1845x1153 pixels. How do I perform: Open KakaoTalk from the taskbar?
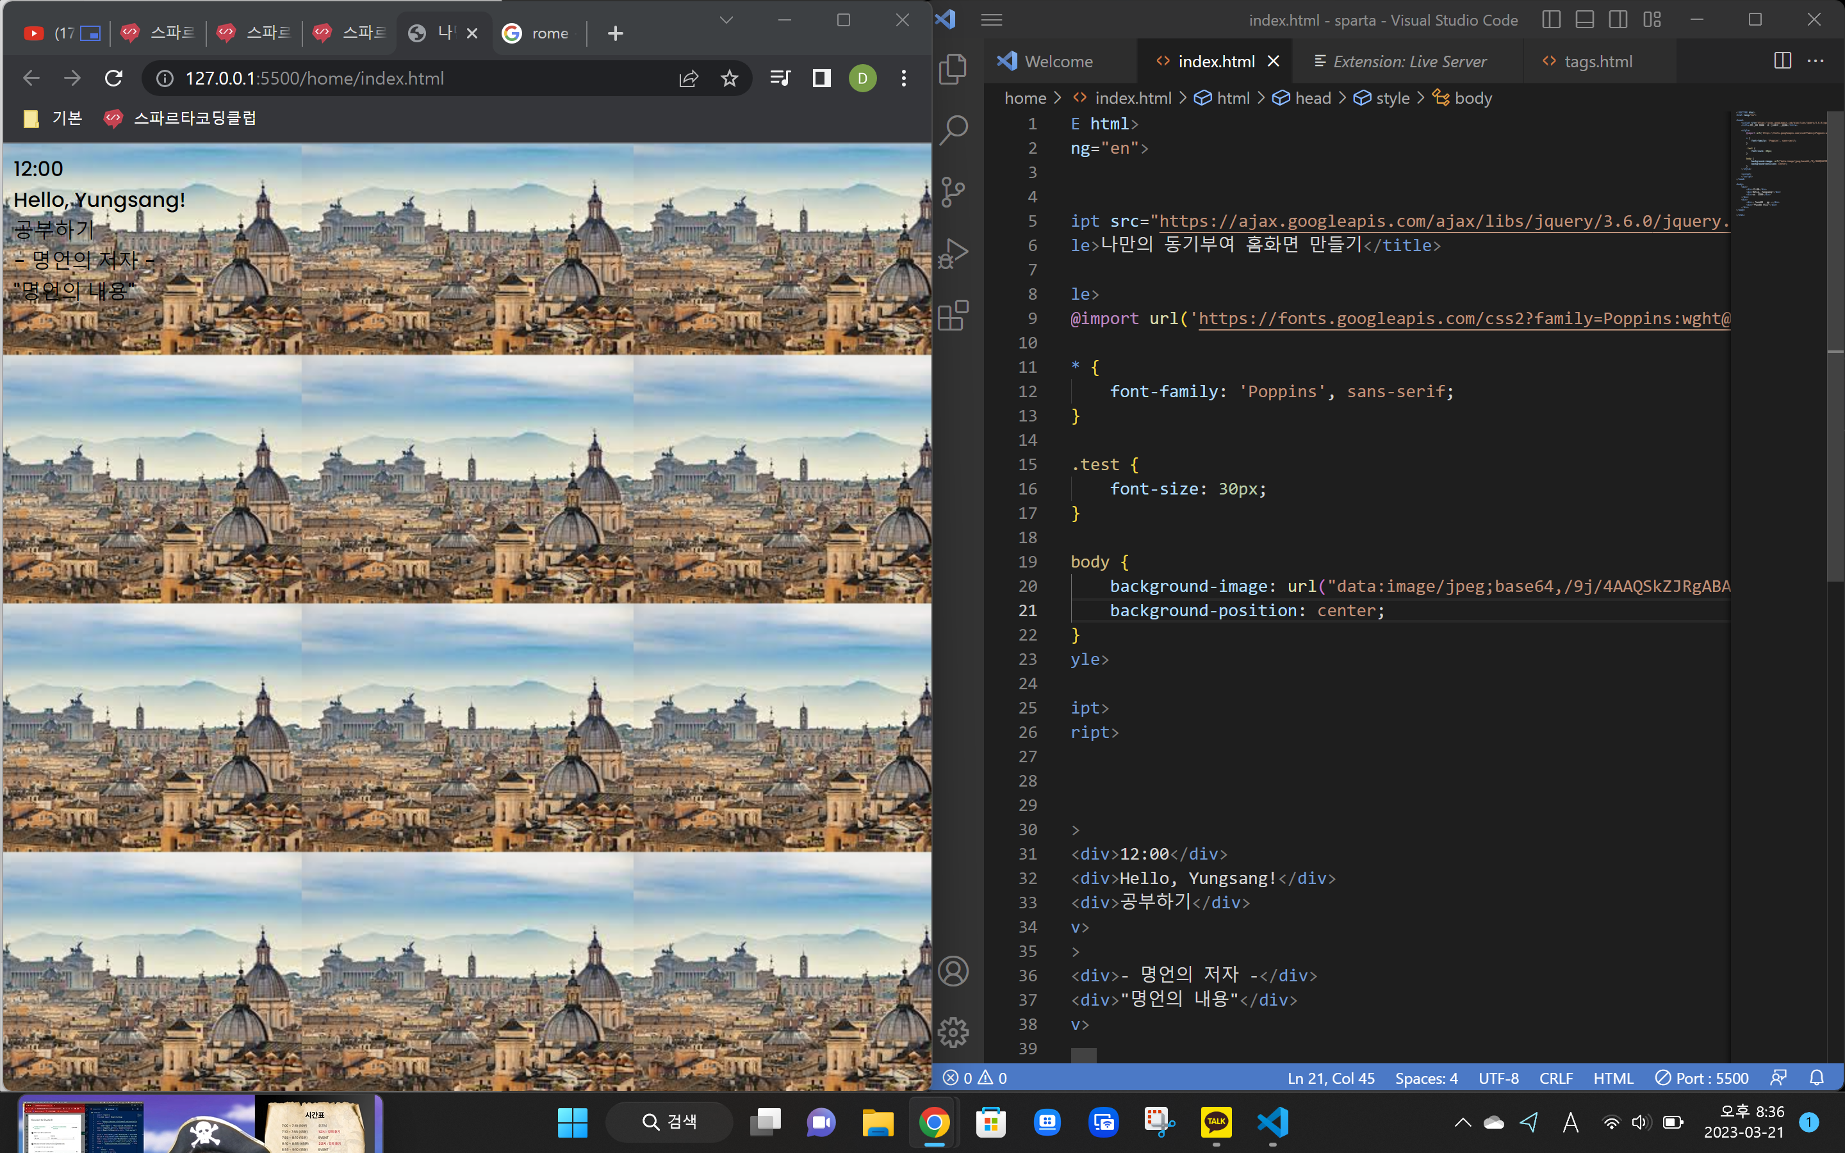click(x=1216, y=1122)
